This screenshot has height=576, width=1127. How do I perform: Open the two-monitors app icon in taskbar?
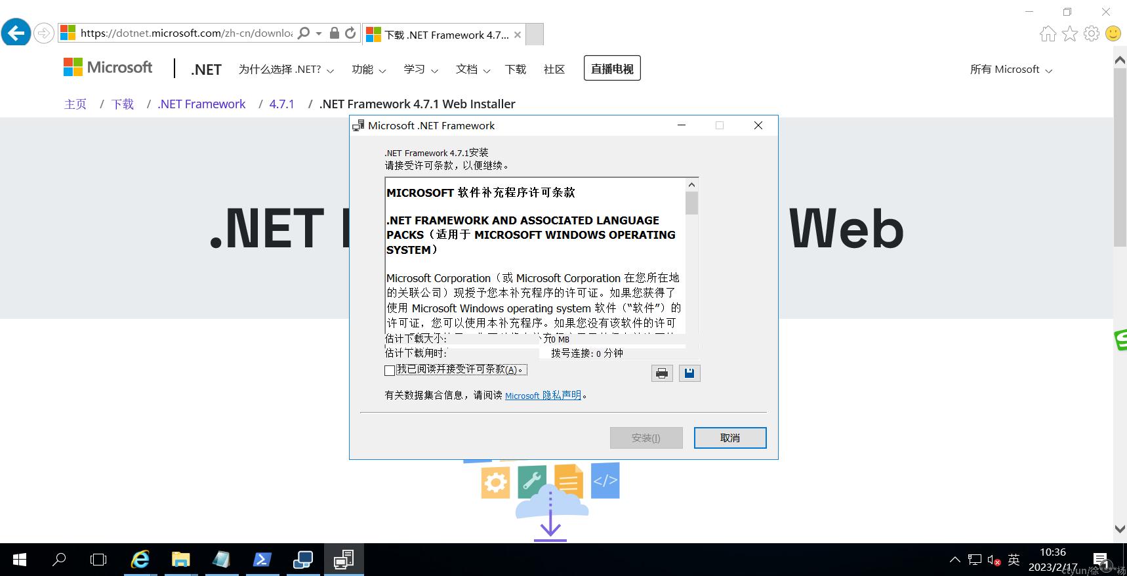[302, 560]
